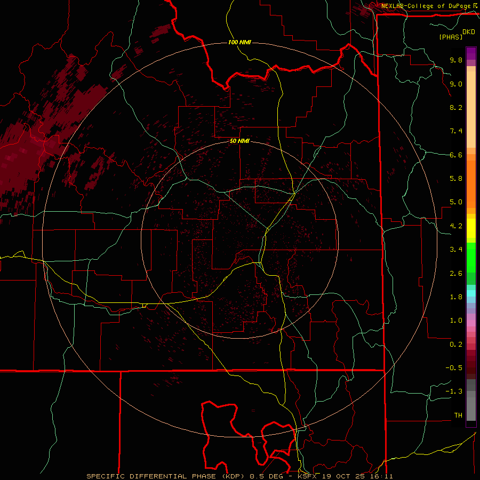Click the 100 NMI range ring label
480x480 pixels.
(239, 42)
